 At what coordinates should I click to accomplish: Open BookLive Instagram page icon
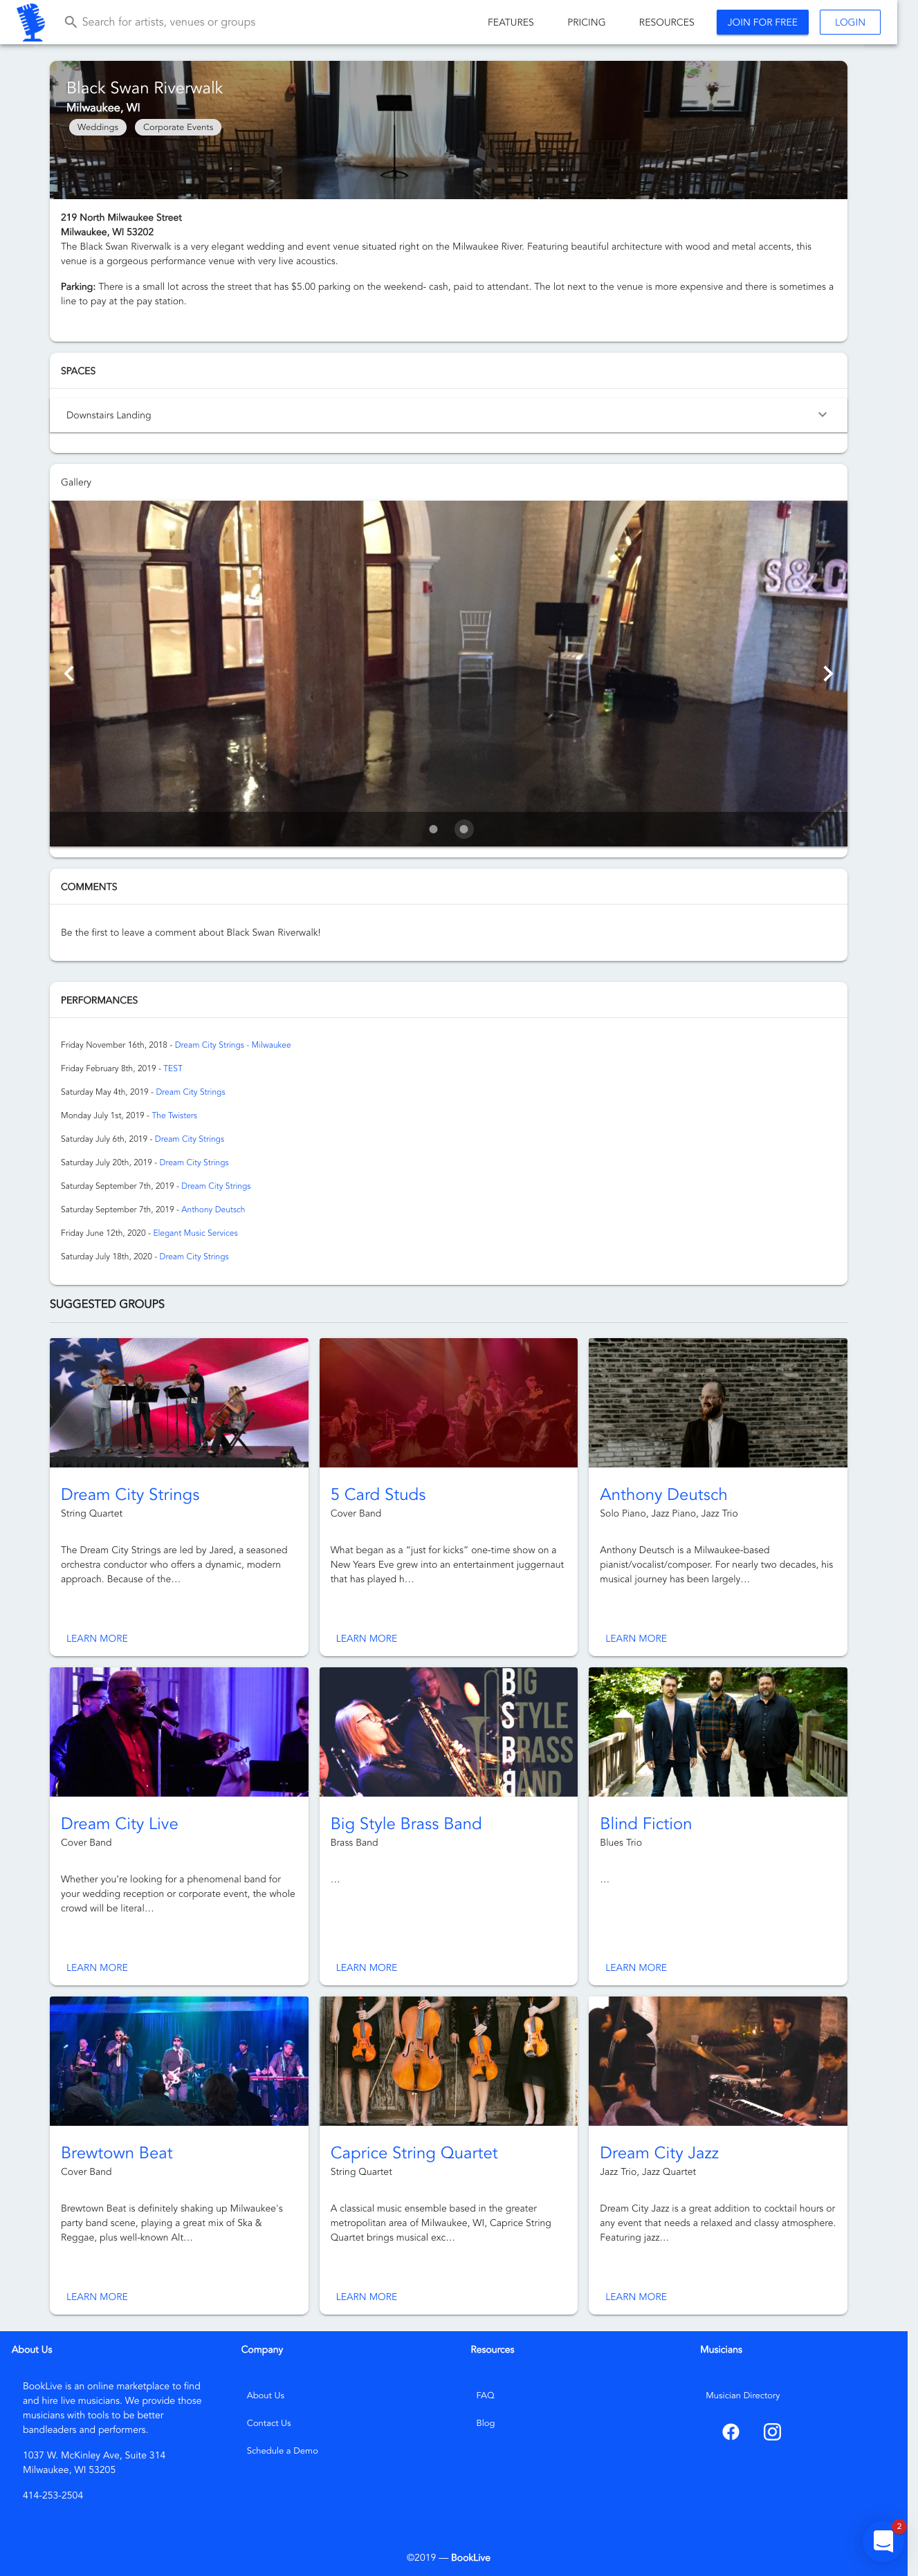click(x=772, y=2431)
